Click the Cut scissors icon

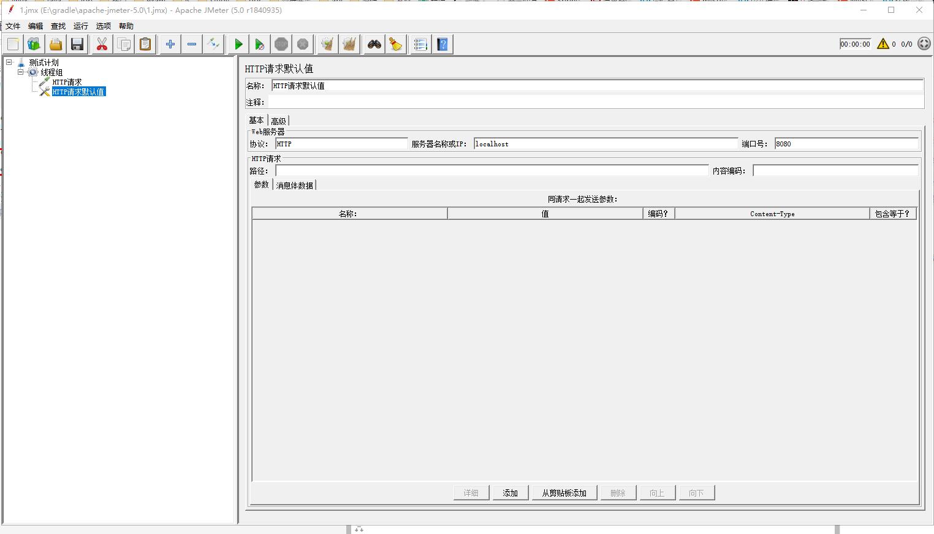tap(102, 44)
